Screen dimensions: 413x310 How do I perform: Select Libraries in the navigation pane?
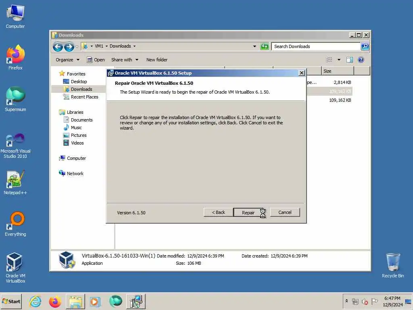(75, 112)
